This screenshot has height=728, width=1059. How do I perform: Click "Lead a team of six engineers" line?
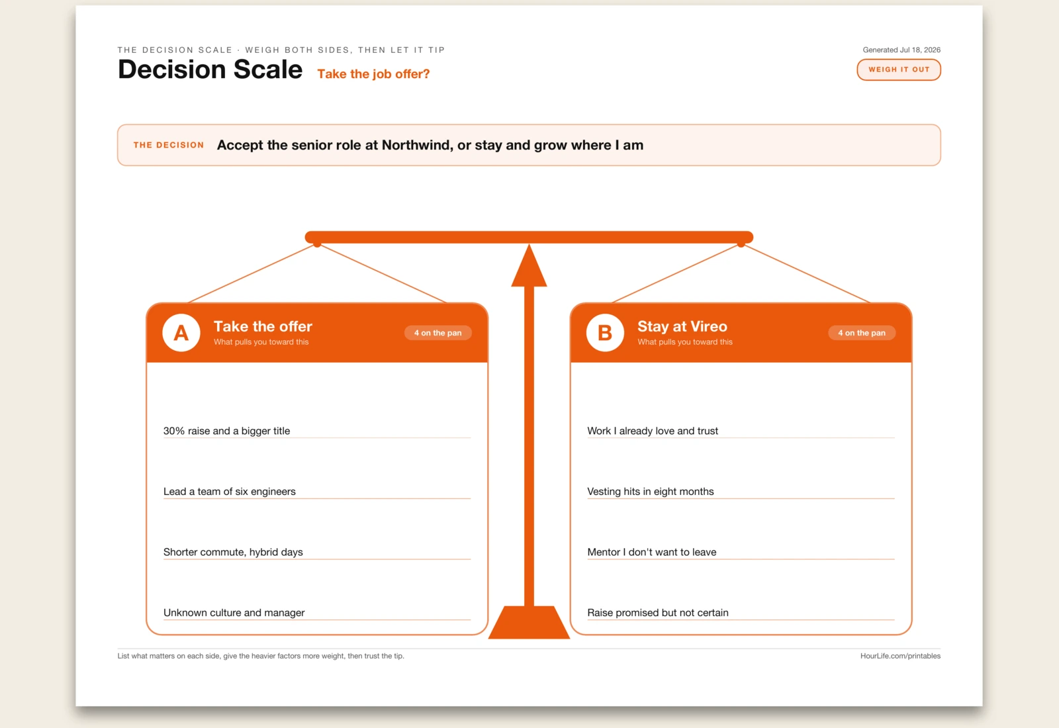[x=317, y=492]
